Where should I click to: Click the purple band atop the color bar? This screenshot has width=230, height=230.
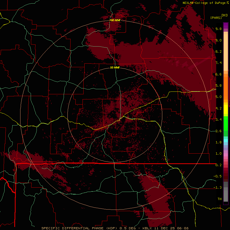pos(226,26)
